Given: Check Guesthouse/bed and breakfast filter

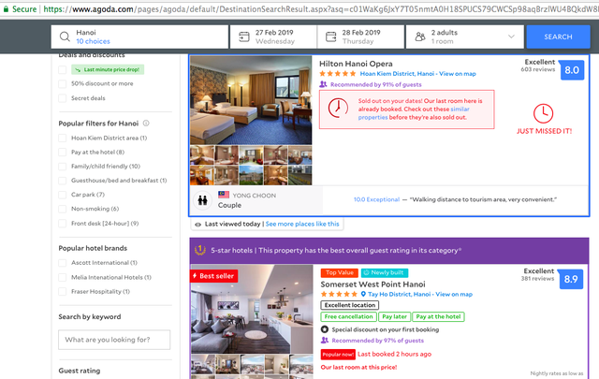Looking at the screenshot, I should (x=63, y=181).
